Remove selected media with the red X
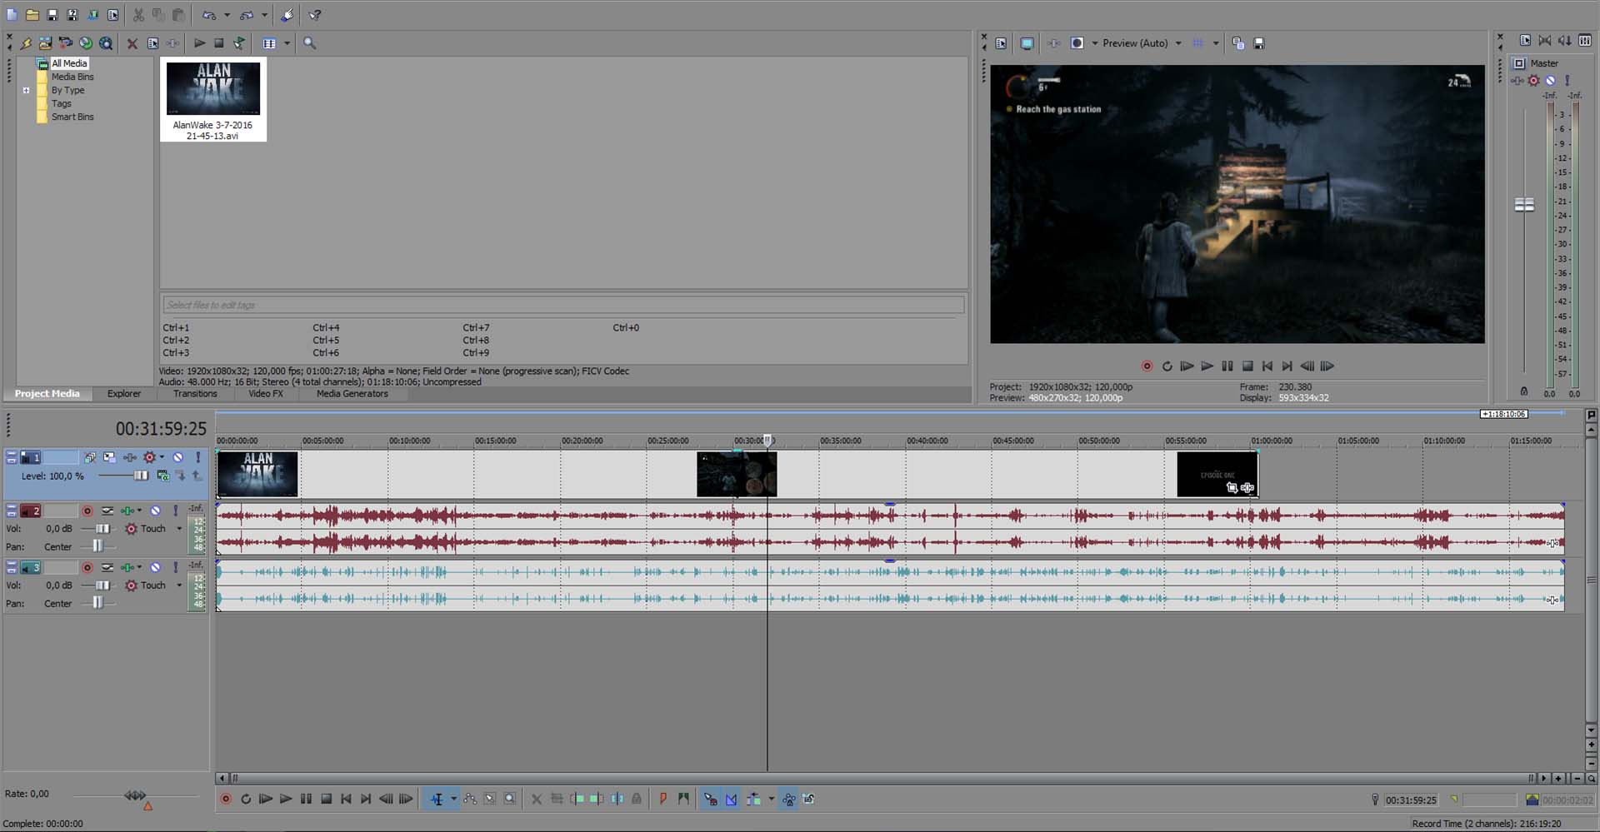 click(x=132, y=43)
